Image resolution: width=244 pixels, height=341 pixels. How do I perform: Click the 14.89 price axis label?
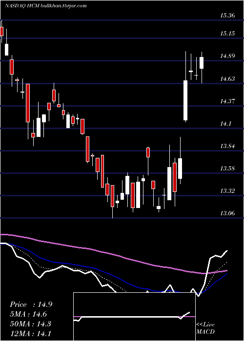[227, 56]
